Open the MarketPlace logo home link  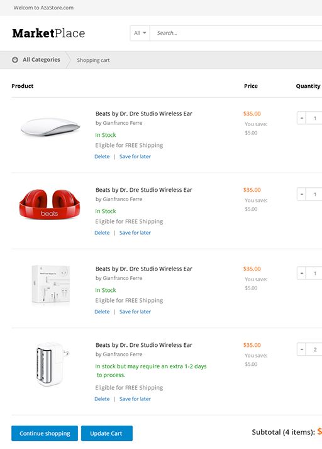coord(48,33)
